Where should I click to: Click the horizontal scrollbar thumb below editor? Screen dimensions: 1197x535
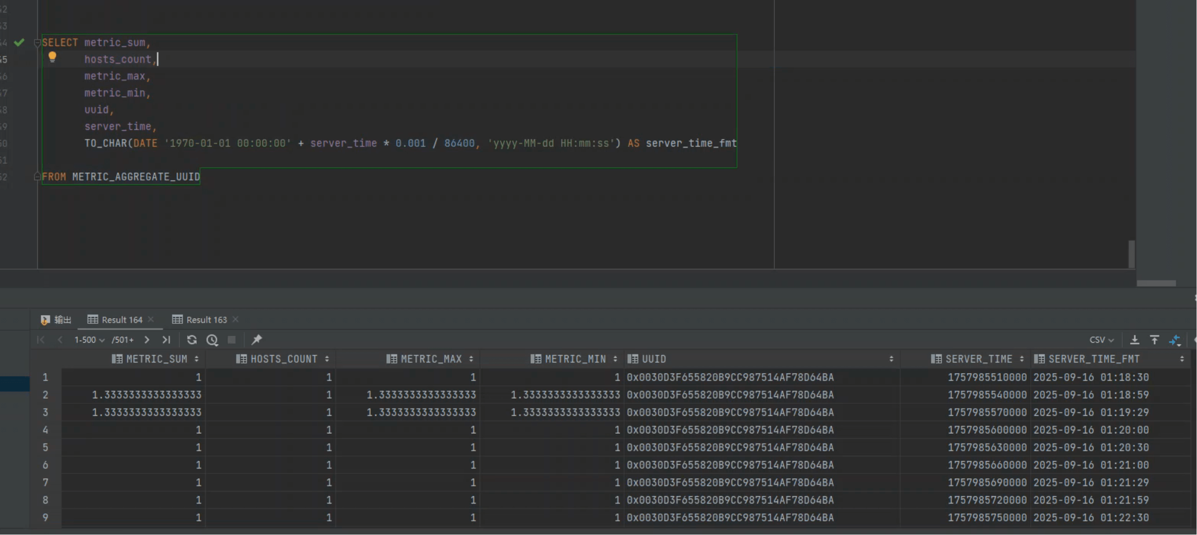point(1157,283)
